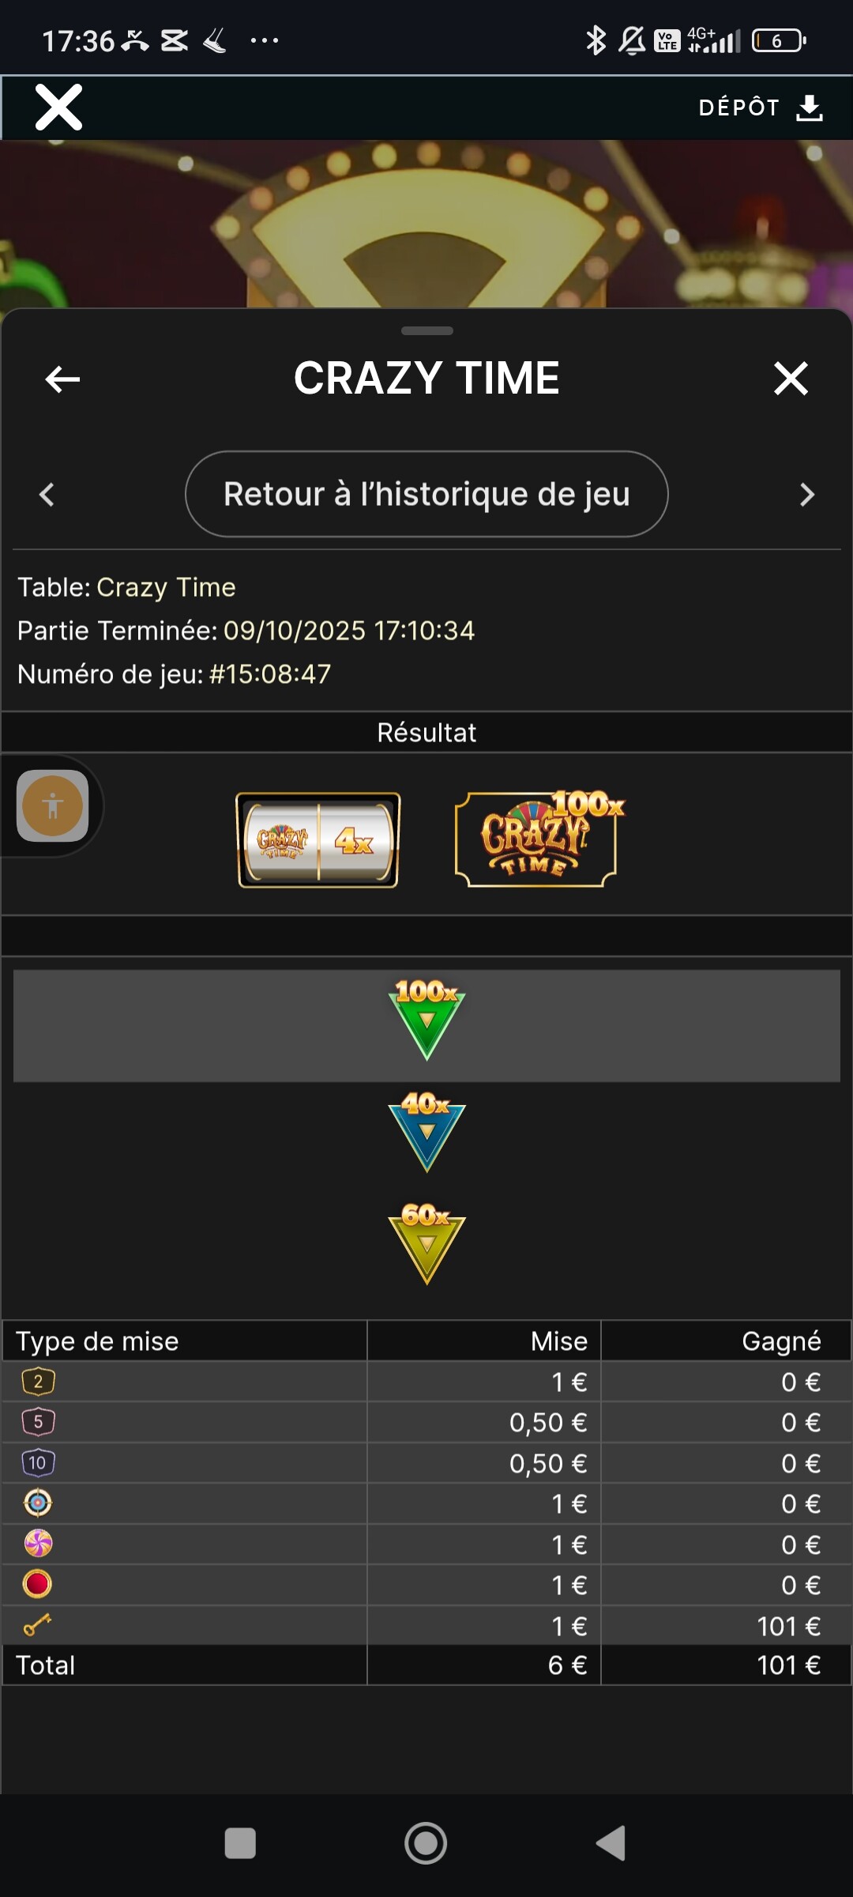Tap the accessibility figure icon
The image size is (853, 1897).
tap(52, 806)
